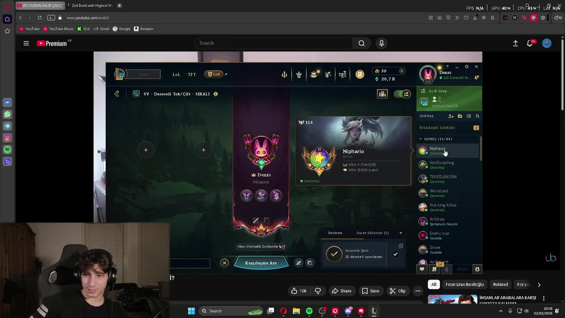
Task: Open video options three dots in recommendations
Action: pyautogui.click(x=544, y=298)
